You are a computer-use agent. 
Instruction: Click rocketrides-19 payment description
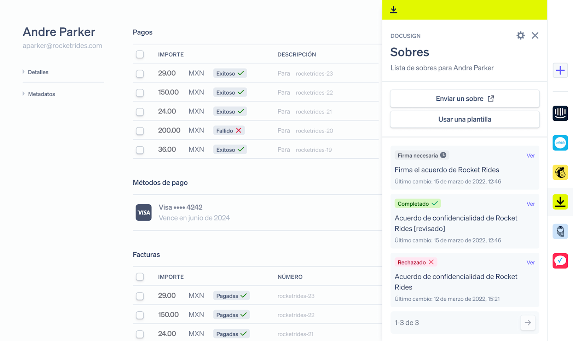(314, 150)
